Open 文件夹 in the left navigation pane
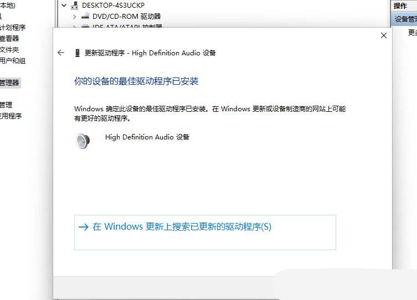The height and width of the screenshot is (300, 417). [9, 50]
